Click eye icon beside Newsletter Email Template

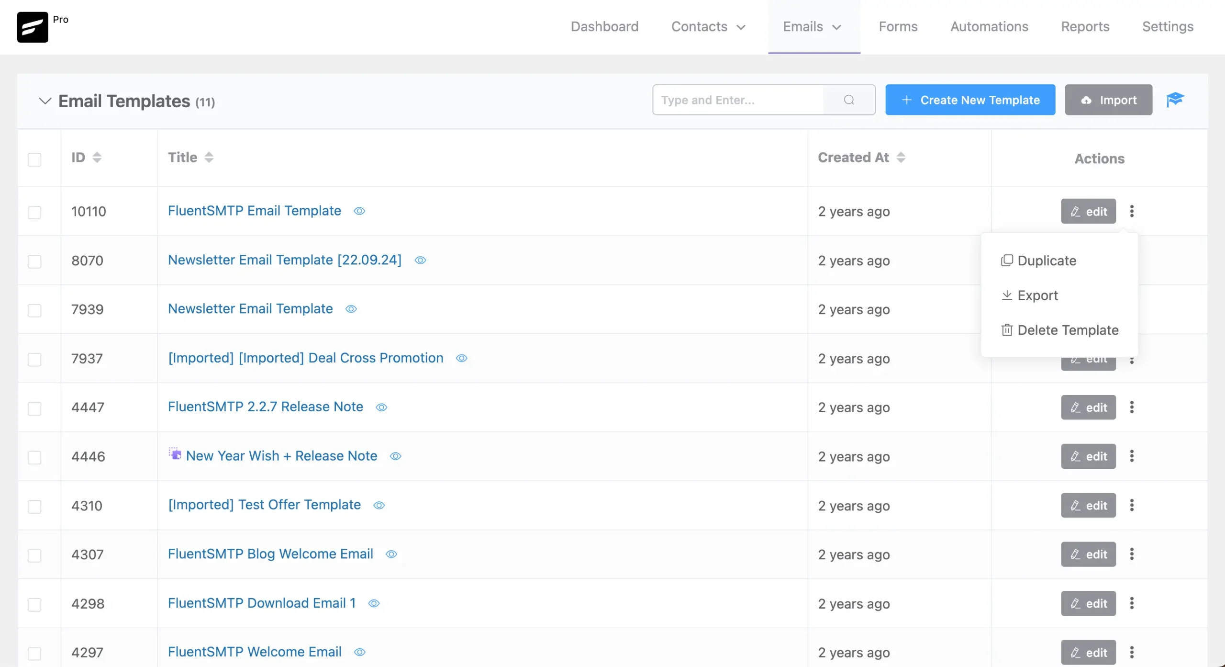point(351,309)
